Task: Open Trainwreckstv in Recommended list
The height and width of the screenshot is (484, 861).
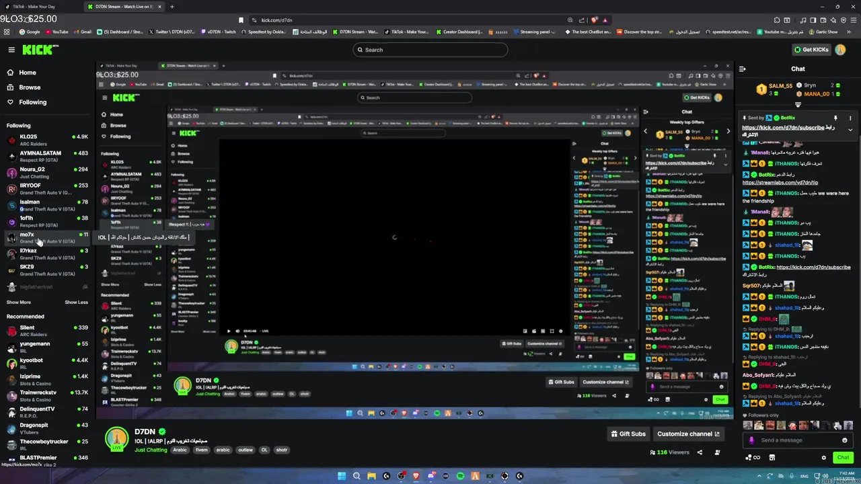Action: coord(47,395)
